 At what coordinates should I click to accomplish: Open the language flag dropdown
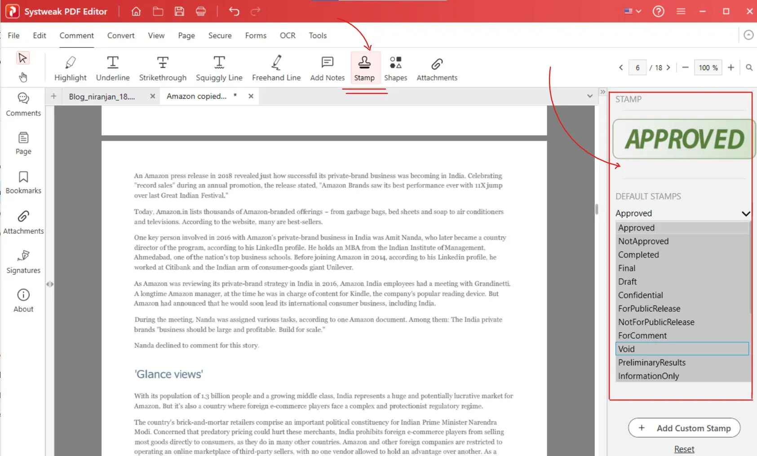point(633,11)
